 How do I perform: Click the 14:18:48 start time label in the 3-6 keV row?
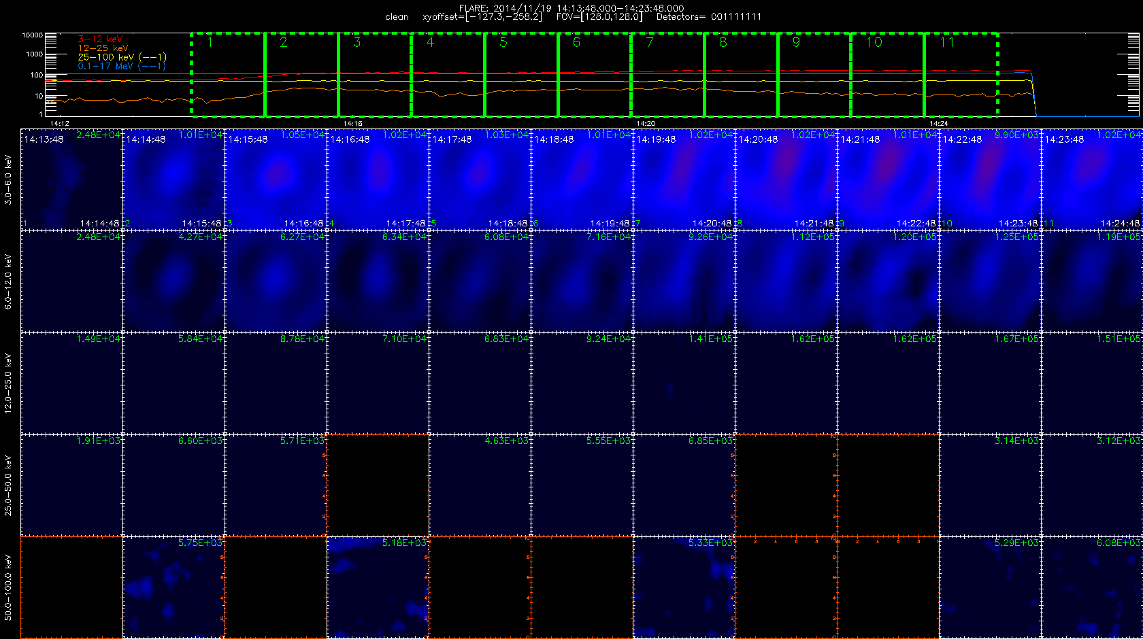554,139
